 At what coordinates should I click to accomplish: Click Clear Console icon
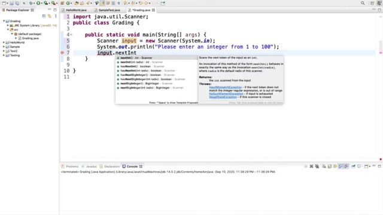(324, 167)
